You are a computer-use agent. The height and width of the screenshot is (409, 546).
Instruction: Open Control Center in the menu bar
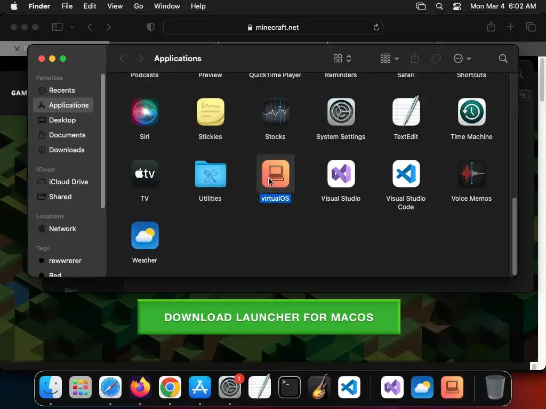point(457,6)
